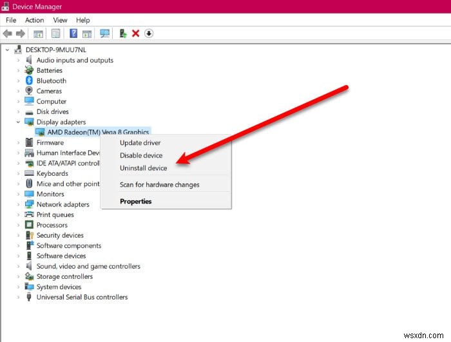Viewport: 451px width, 342px height.
Task: Expand the Software components node chevron
Action: click(18, 245)
